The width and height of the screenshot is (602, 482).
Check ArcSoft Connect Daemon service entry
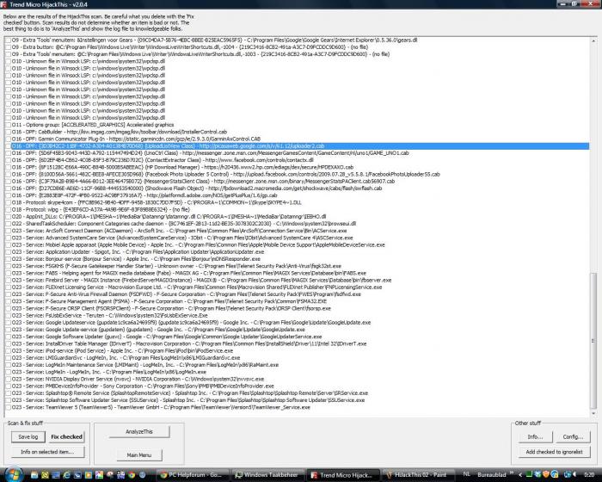[x=8, y=231]
